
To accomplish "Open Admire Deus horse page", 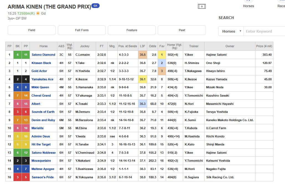I will pyautogui.click(x=40, y=136).
